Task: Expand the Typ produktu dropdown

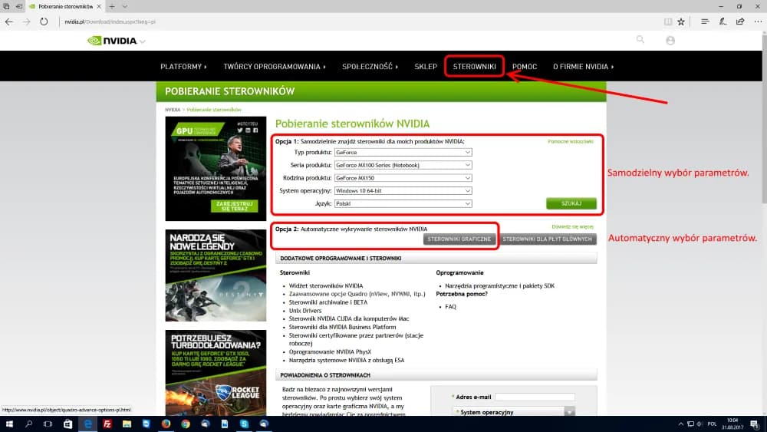Action: 403,152
